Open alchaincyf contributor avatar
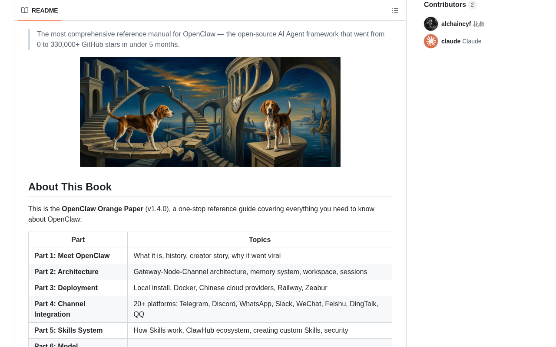The width and height of the screenshot is (556, 347). (x=431, y=24)
